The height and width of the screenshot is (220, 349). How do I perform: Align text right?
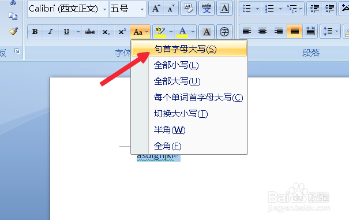click(x=279, y=31)
